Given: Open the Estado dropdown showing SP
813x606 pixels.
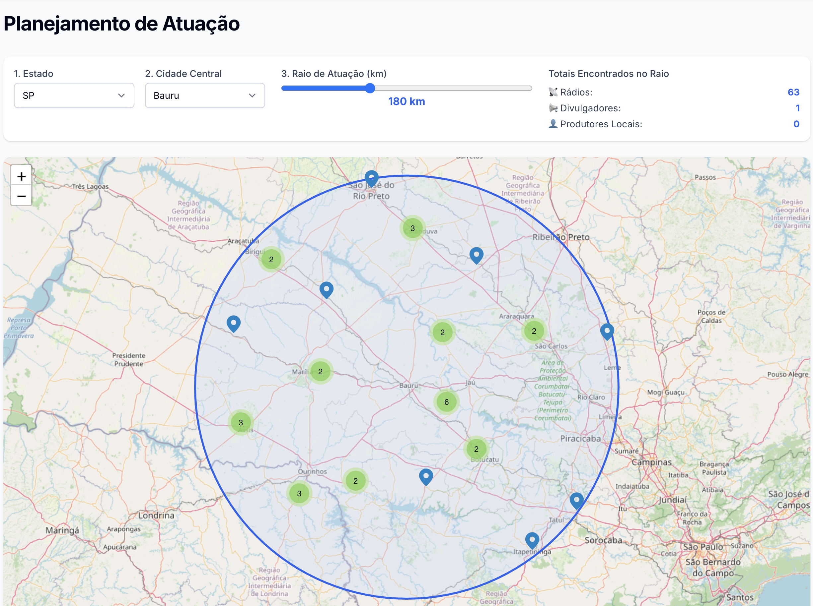Looking at the screenshot, I should [74, 95].
